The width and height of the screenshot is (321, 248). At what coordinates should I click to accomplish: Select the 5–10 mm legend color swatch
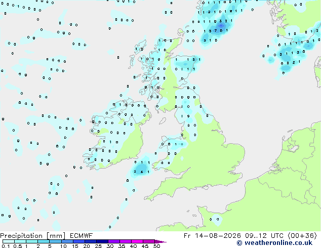tap(55, 241)
